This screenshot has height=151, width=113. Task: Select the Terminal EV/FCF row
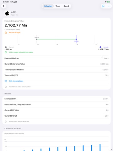pos(56,75)
